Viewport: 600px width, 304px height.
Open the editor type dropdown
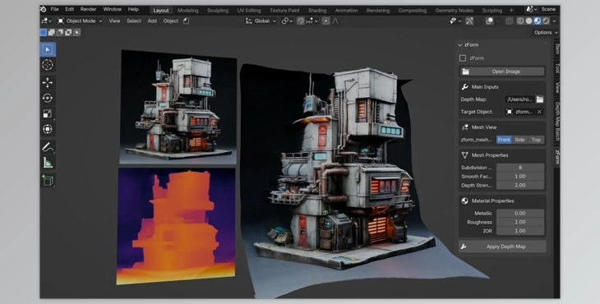(47, 21)
